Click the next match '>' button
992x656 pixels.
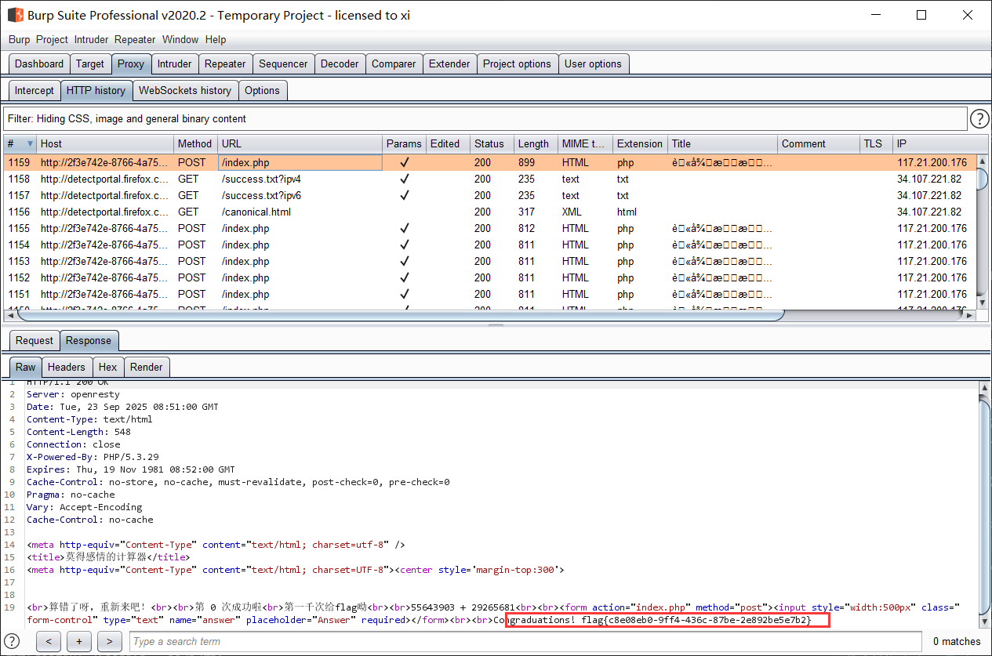[x=109, y=641]
